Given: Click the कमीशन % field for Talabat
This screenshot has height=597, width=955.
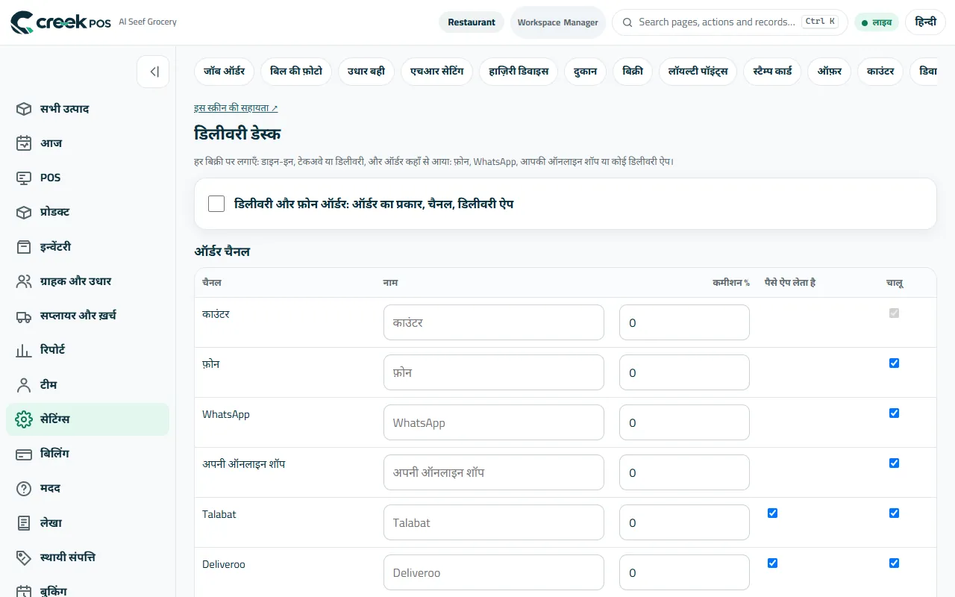Looking at the screenshot, I should (684, 522).
